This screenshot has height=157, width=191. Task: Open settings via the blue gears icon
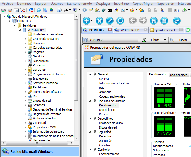(177, 21)
